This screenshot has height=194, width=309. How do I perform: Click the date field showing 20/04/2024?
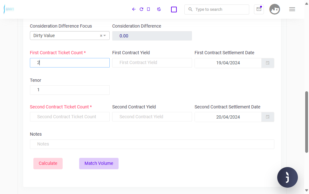(x=228, y=117)
